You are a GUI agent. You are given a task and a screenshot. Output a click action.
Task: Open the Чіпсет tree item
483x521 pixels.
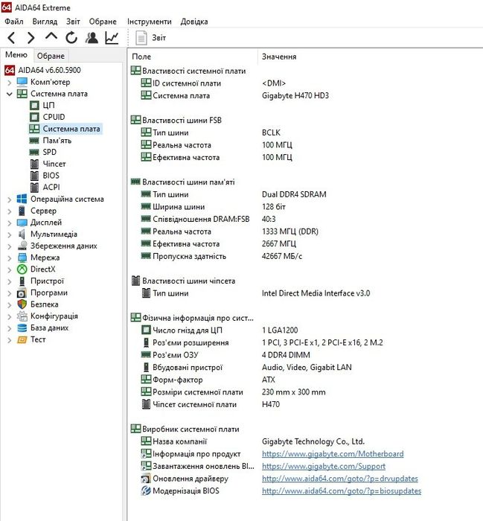[x=54, y=164]
